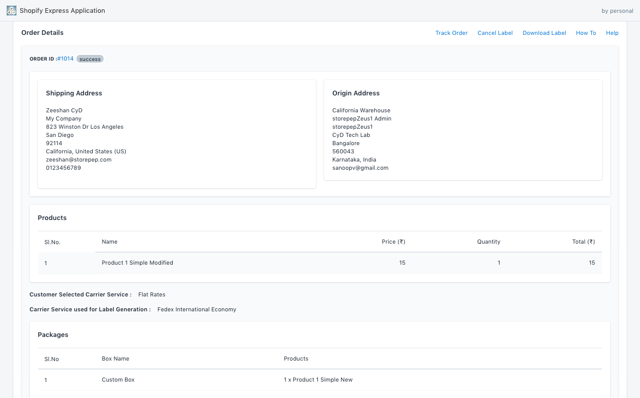Select the Origin Address heading

(356, 93)
